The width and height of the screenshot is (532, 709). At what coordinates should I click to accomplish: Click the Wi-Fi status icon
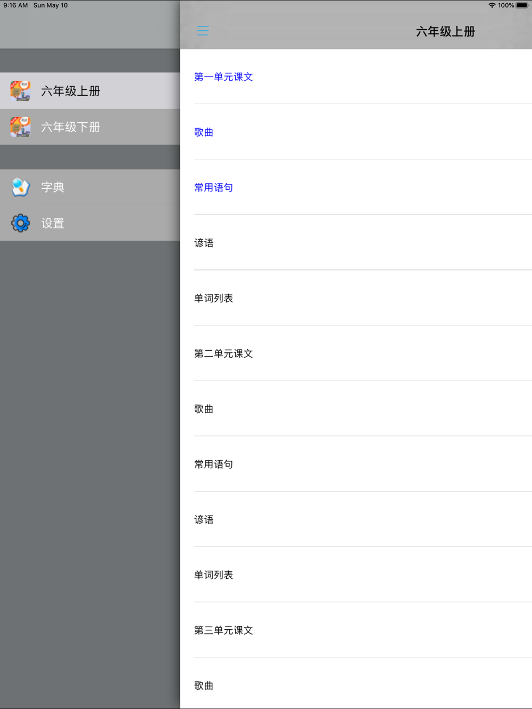(x=492, y=5)
